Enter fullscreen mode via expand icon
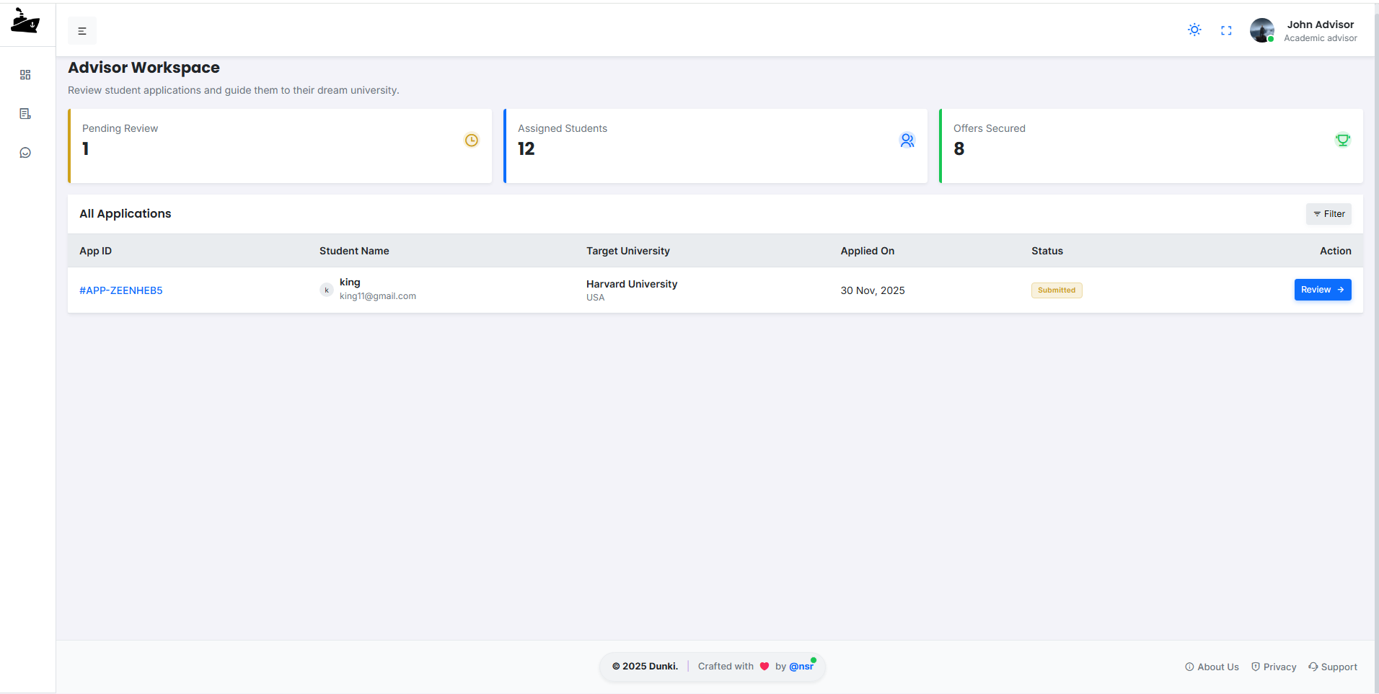Viewport: 1379px width, 694px height. point(1226,30)
